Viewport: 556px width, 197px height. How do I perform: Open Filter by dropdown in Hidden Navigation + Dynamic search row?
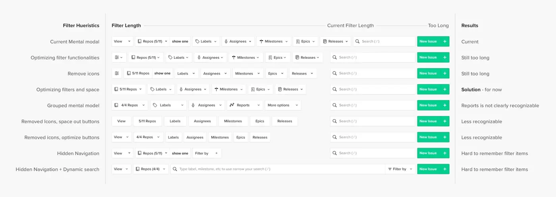[400, 169]
